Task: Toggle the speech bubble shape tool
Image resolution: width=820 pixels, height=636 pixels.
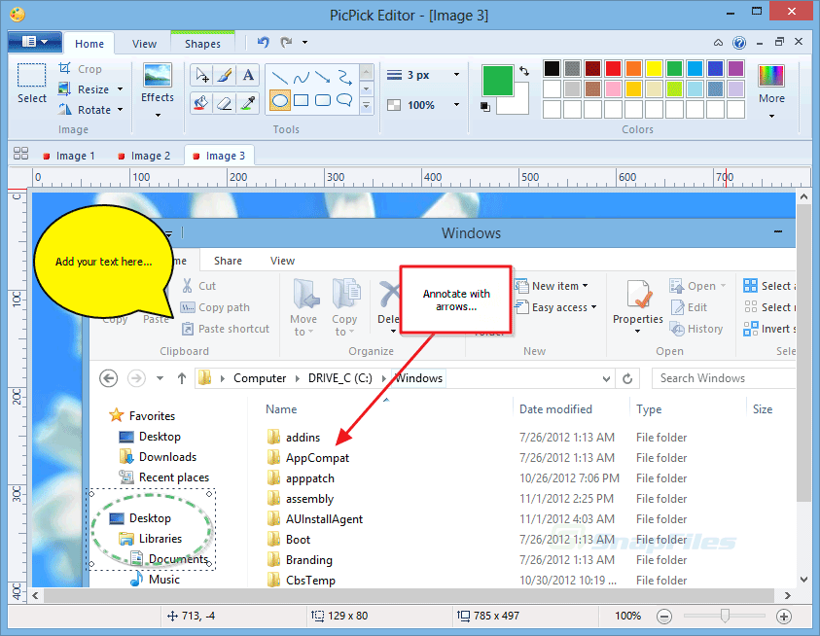Action: point(344,100)
